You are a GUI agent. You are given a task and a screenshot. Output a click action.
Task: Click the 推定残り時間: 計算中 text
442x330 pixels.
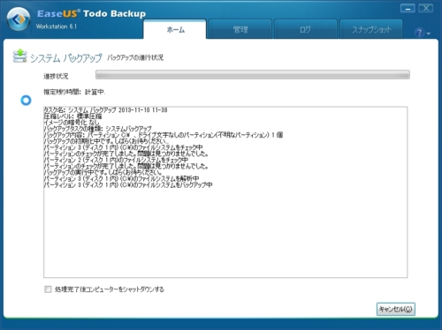click(x=74, y=92)
